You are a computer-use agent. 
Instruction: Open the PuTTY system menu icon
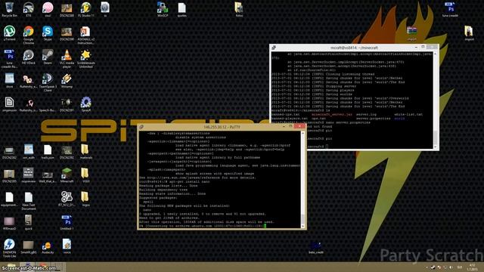pyautogui.click(x=141, y=127)
